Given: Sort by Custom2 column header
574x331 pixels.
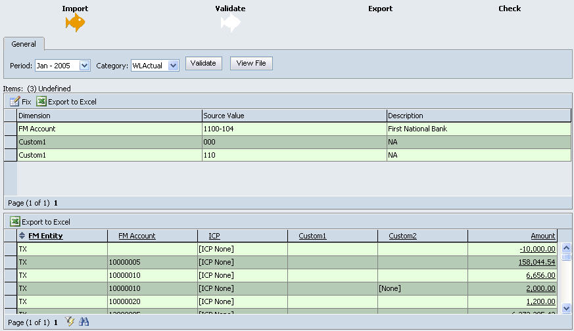Looking at the screenshot, I should 402,236.
